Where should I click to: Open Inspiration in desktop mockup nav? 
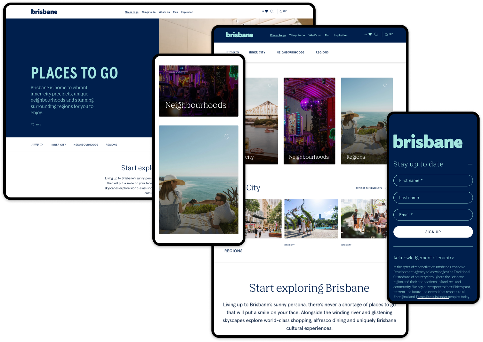187,12
